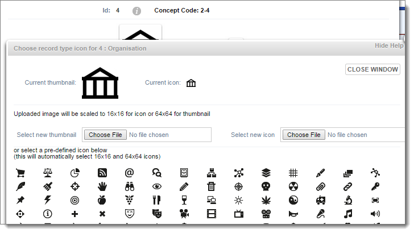Pick the cannabis leaf icon
414x233 pixels.
point(266,201)
